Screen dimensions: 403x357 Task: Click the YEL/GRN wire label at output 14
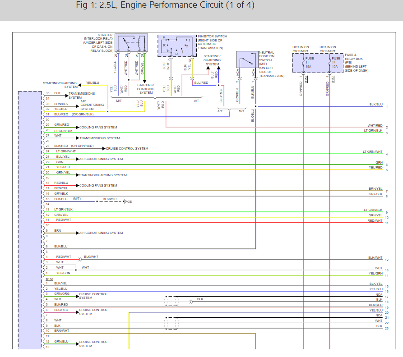click(x=375, y=273)
